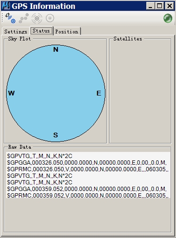
Task: Click the blue GPS position toolbar icon
Action: [10, 18]
